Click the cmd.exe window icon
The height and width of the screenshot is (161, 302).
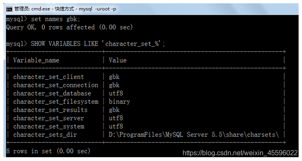[x=9, y=9]
